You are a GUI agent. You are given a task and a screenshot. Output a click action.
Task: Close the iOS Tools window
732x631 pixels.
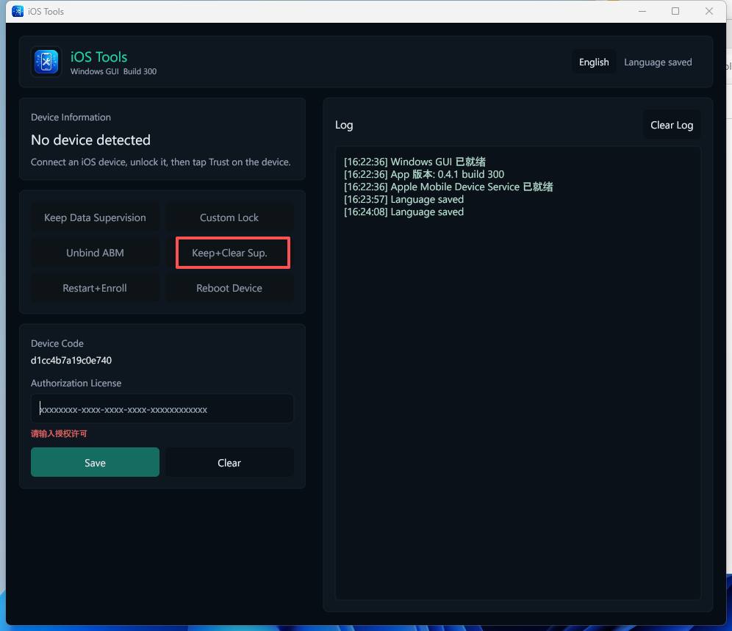click(708, 11)
